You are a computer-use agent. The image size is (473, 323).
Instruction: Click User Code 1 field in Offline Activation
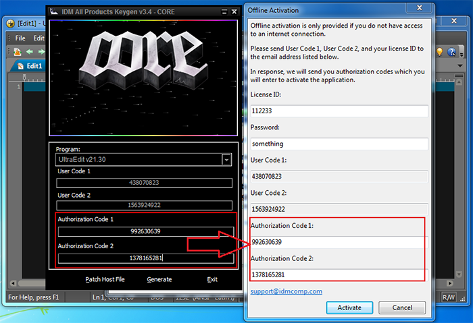tap(339, 177)
